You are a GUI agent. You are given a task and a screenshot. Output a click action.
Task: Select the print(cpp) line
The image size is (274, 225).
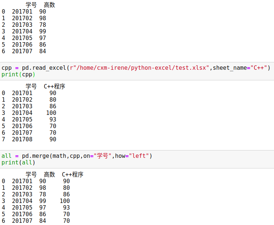(18, 75)
